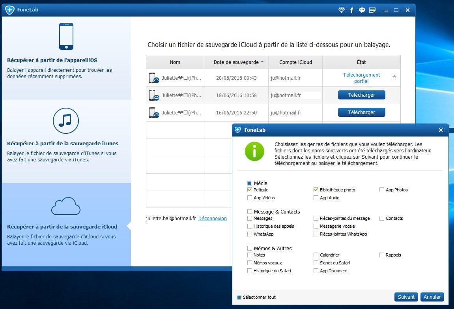
Task: Check the Messagerie vocale checkbox
Action: pyautogui.click(x=316, y=226)
